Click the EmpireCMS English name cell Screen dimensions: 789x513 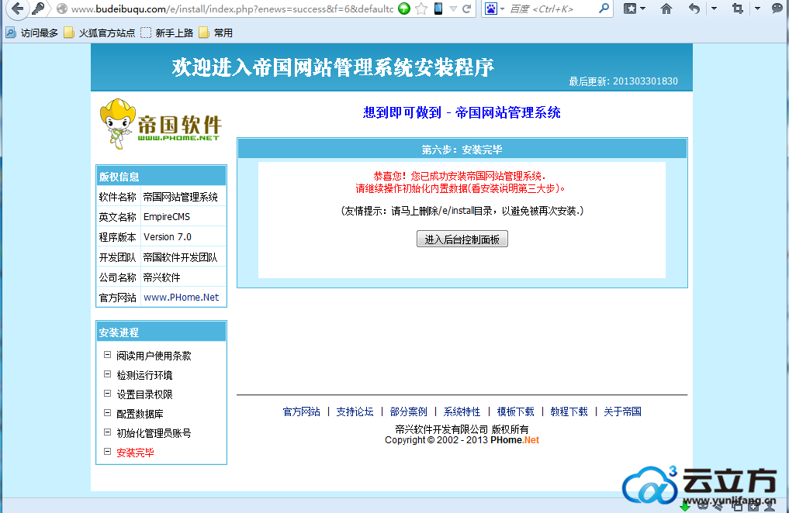(x=183, y=216)
